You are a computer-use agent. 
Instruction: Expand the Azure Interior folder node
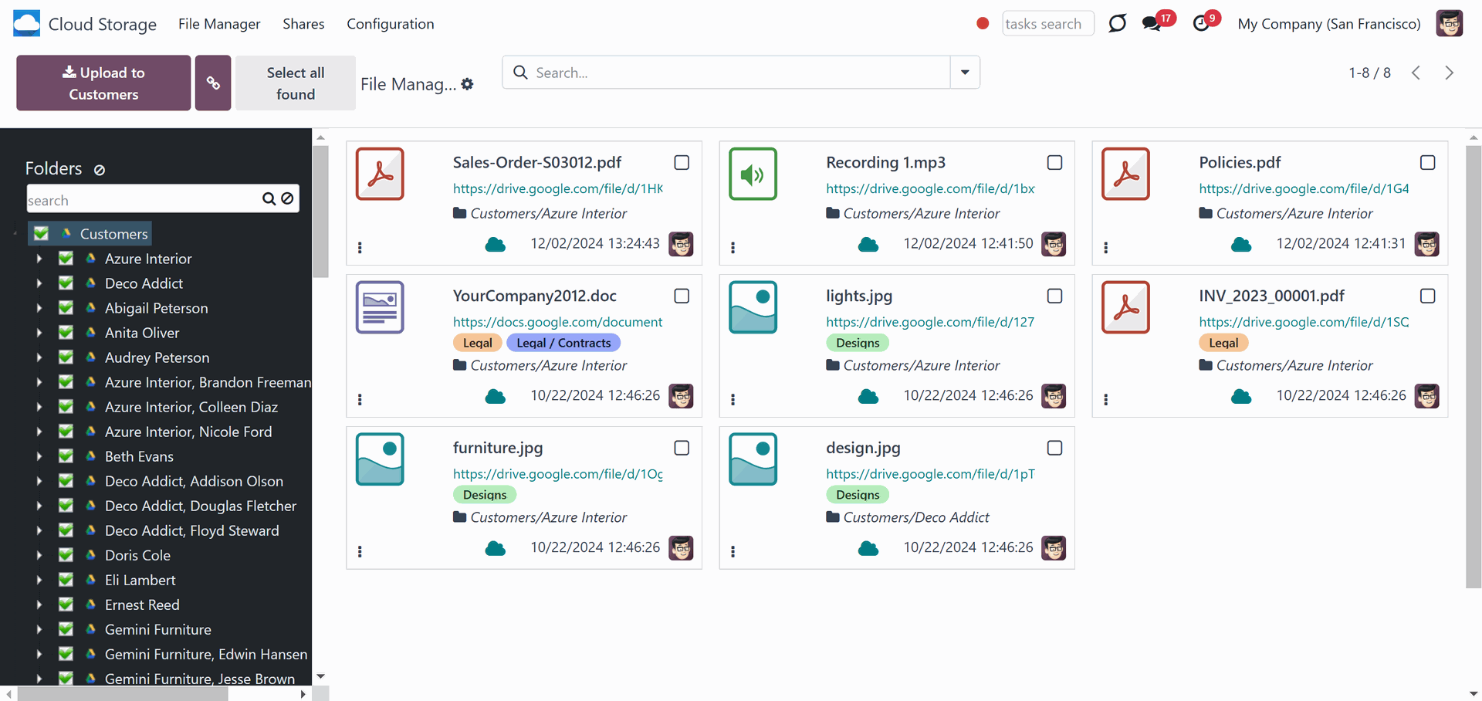pyautogui.click(x=39, y=259)
